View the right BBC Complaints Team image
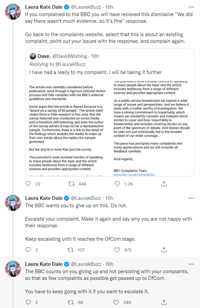 pyautogui.click(x=152, y=128)
